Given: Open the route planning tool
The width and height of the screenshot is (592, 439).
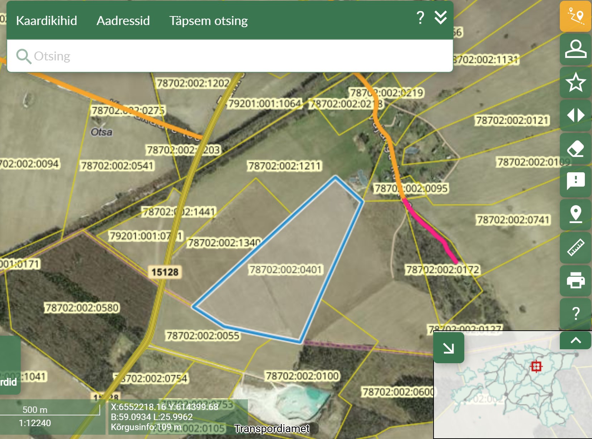Looking at the screenshot, I should (575, 16).
